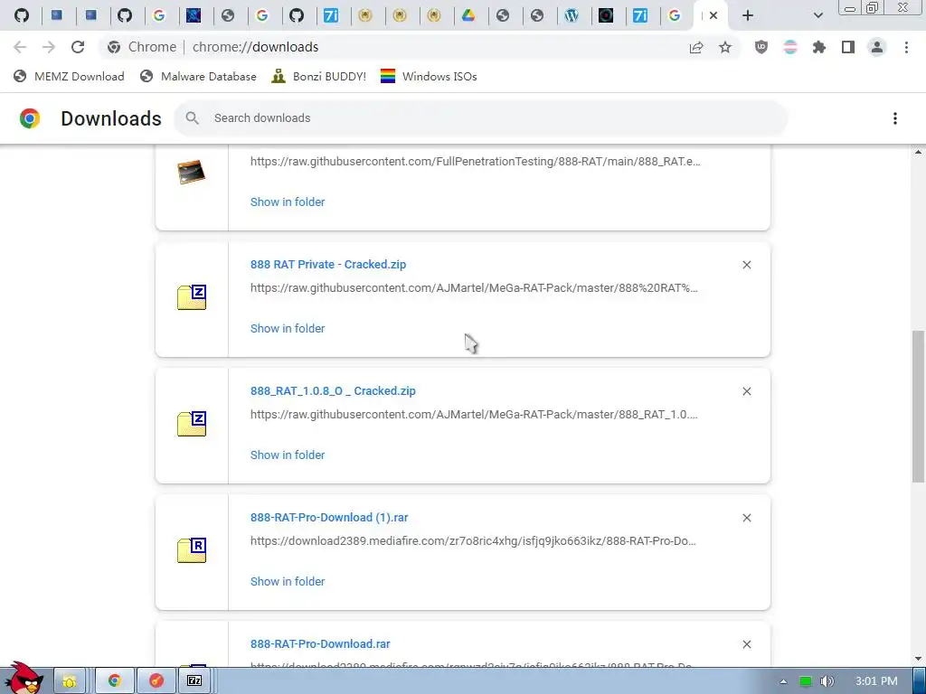Click the scrollbar down arrow

coord(918,659)
